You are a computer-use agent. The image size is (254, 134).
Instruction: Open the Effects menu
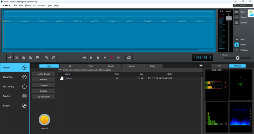pyautogui.click(x=28, y=5)
